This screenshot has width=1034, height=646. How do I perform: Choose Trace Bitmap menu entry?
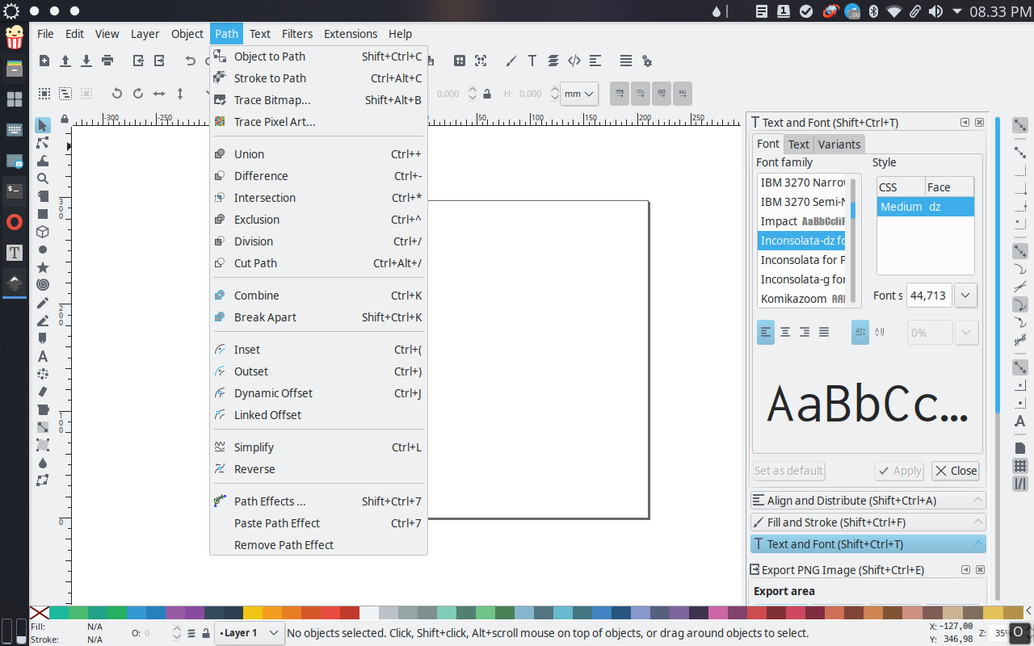318,100
